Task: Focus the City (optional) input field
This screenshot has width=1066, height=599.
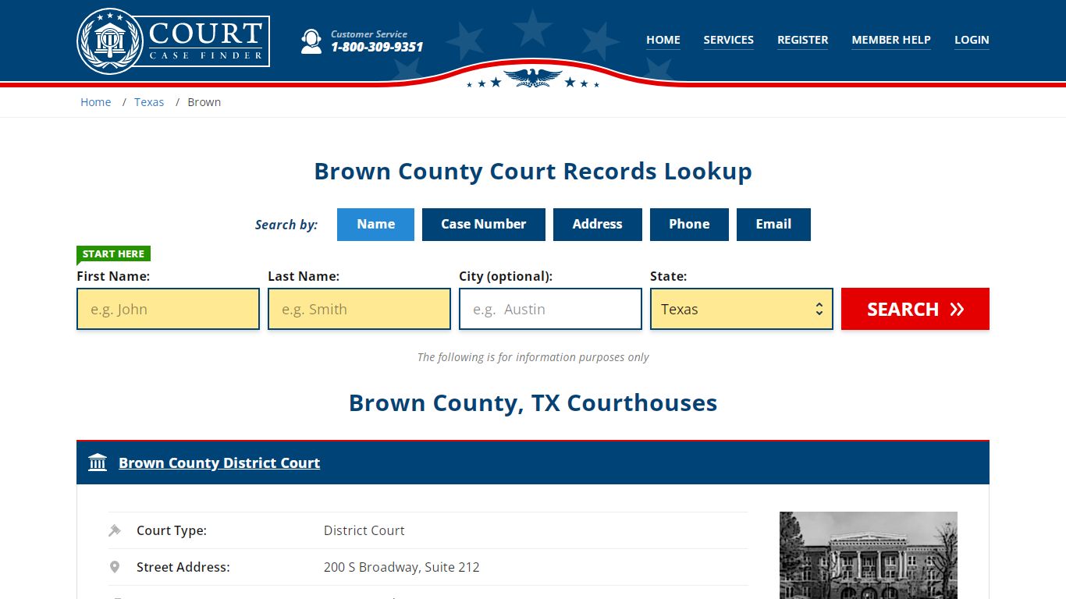Action: coord(550,309)
